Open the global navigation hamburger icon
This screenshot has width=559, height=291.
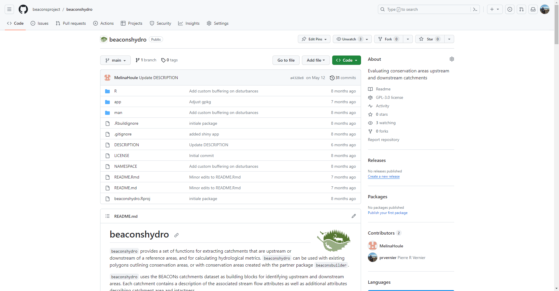tap(9, 9)
